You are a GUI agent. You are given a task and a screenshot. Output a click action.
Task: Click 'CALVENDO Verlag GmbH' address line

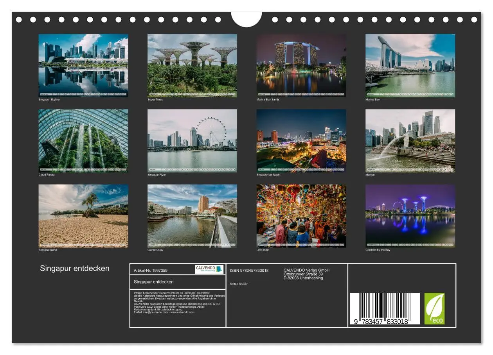click(x=306, y=270)
